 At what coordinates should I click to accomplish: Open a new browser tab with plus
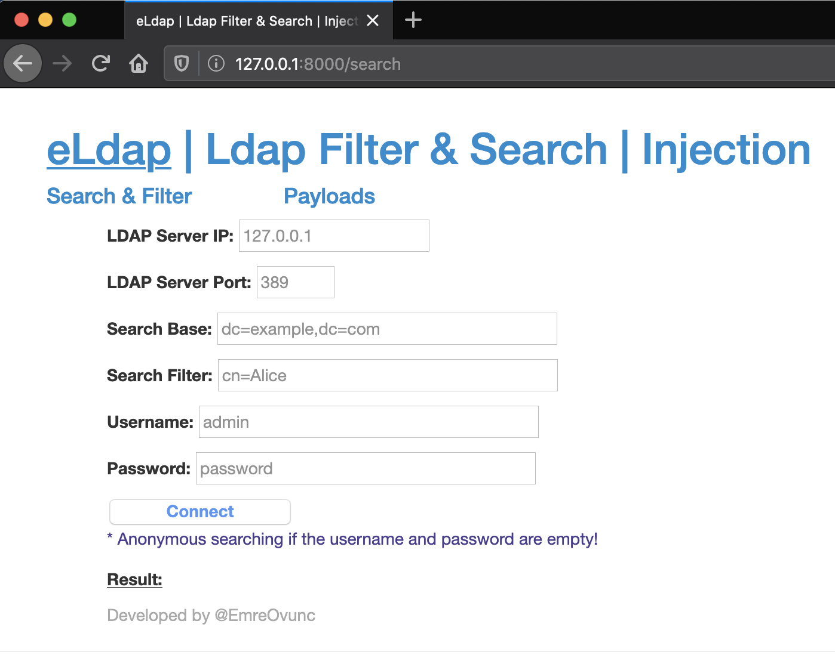click(x=413, y=20)
